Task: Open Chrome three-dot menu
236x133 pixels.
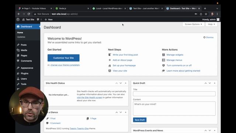Action: tap(217, 14)
